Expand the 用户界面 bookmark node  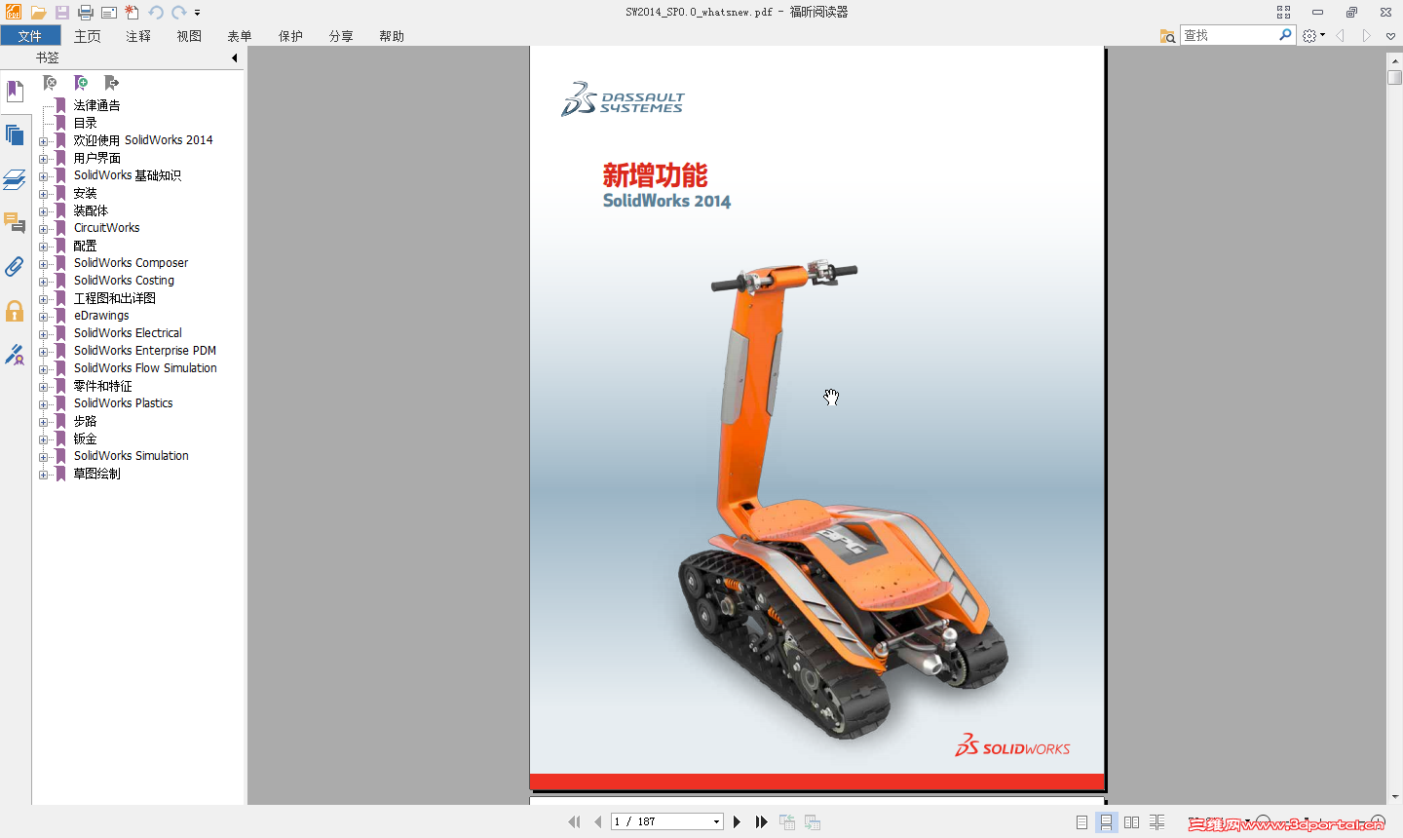[x=43, y=159]
